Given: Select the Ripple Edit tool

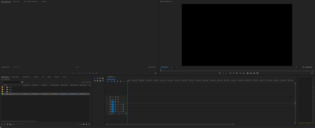Looking at the screenshot, I should coord(100,78).
